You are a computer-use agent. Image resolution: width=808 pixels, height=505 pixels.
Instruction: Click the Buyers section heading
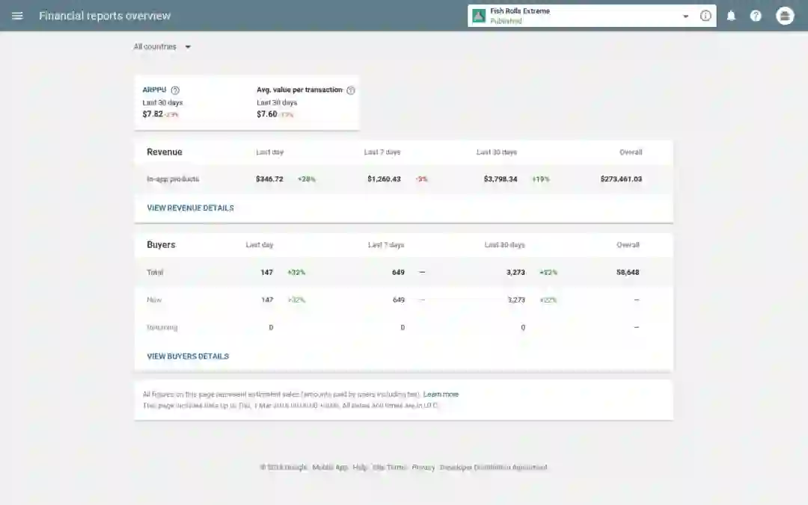(161, 244)
